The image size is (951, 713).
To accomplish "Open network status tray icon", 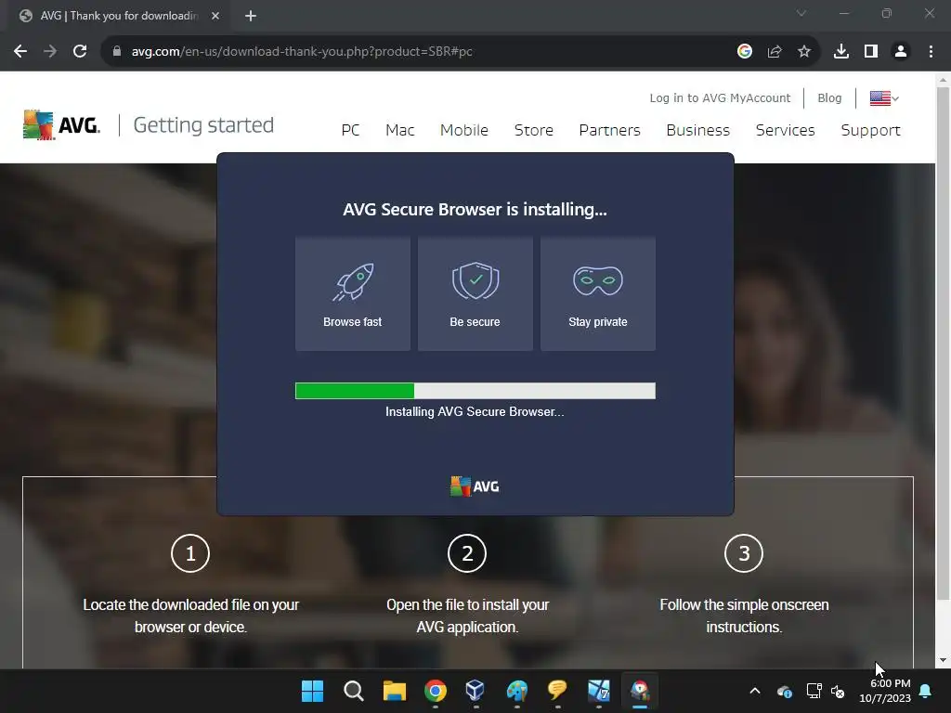I will 814,691.
